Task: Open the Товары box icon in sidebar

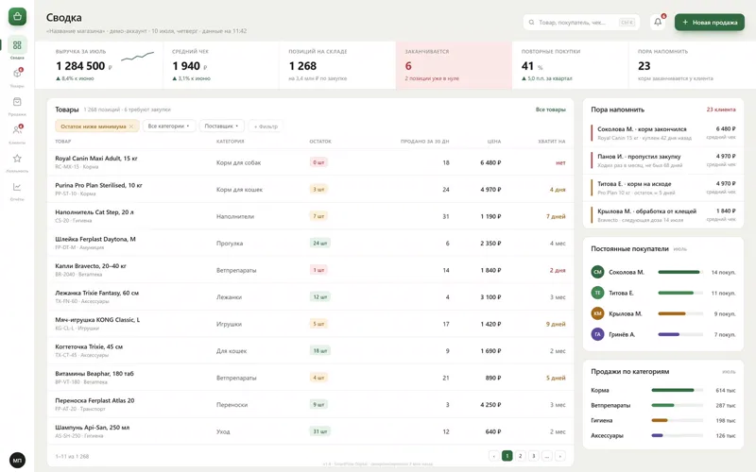Action: tap(17, 74)
